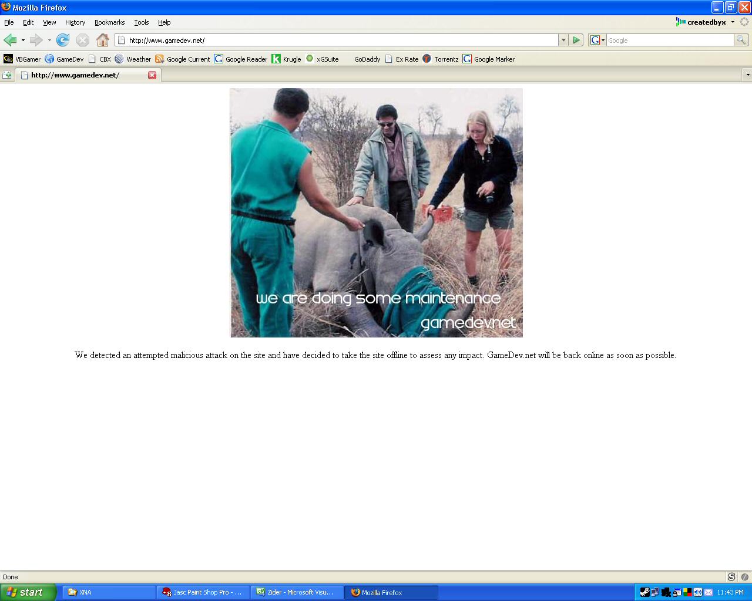
Task: Open the GameDev bookmark
Action: (x=64, y=59)
